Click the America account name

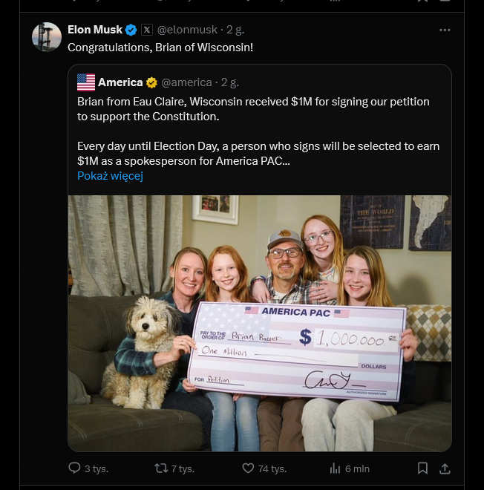coord(120,82)
